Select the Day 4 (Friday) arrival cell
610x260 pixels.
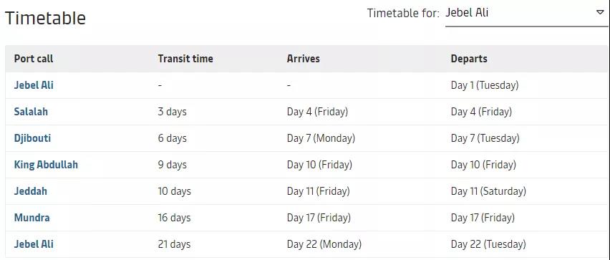click(x=317, y=112)
